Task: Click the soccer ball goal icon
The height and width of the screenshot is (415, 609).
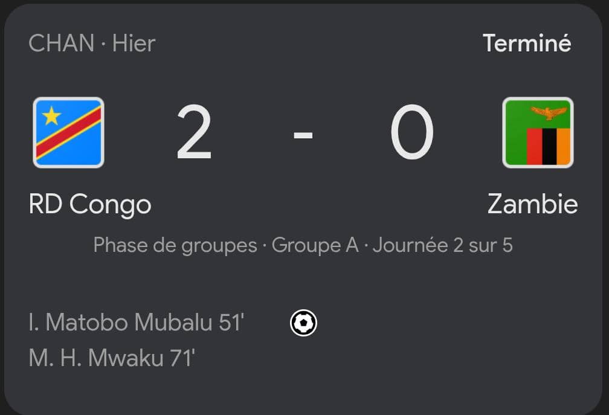Action: pyautogui.click(x=303, y=323)
